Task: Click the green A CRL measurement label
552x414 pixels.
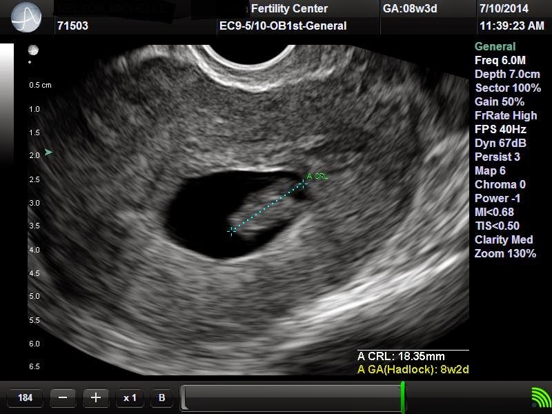Action: [317, 176]
